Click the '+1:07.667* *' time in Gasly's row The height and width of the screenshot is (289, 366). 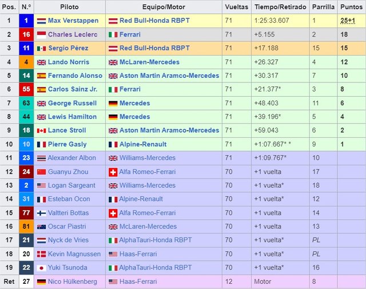[x=272, y=144]
